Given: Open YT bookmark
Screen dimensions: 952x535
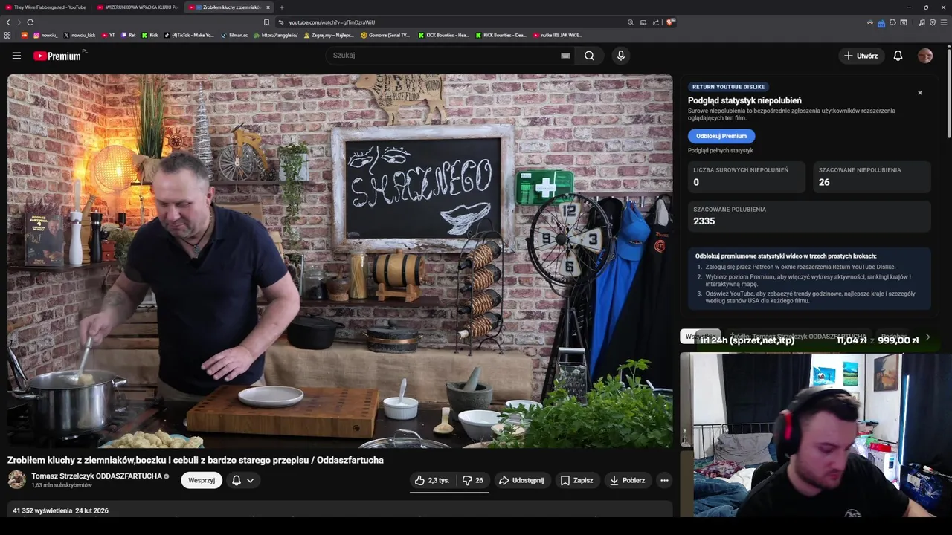Looking at the screenshot, I should (x=108, y=35).
